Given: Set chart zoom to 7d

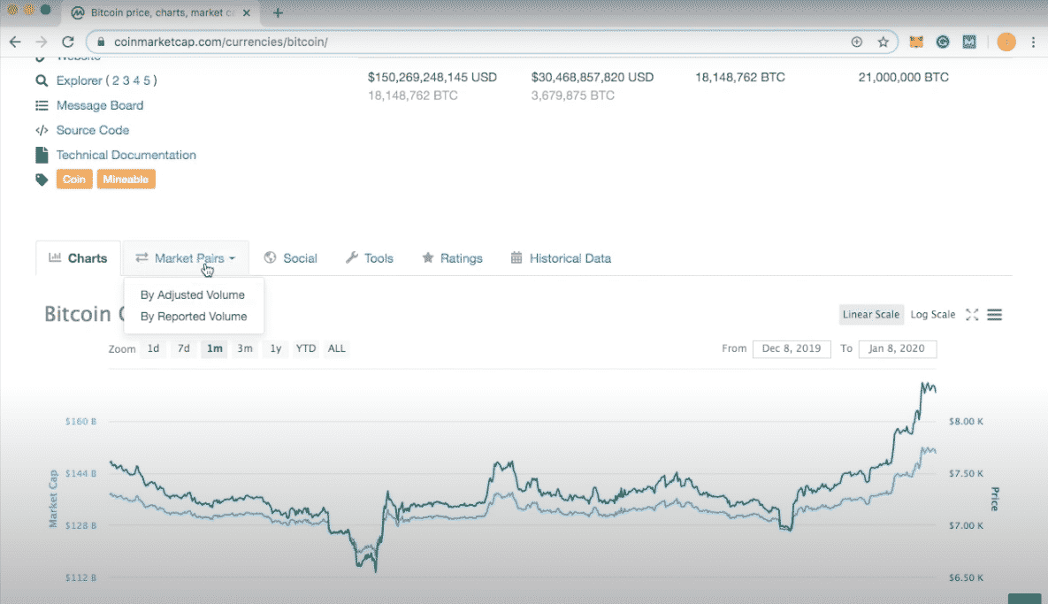Looking at the screenshot, I should 184,348.
